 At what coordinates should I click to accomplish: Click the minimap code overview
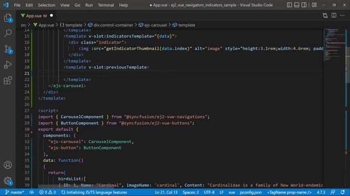click(334, 45)
